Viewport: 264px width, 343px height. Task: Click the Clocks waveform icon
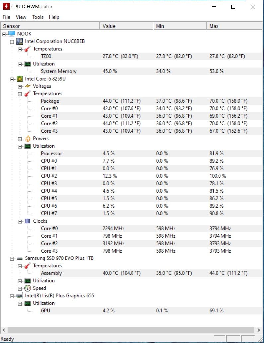pos(28,221)
